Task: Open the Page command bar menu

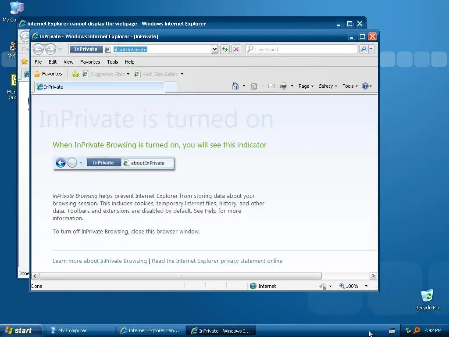Action: [x=306, y=86]
